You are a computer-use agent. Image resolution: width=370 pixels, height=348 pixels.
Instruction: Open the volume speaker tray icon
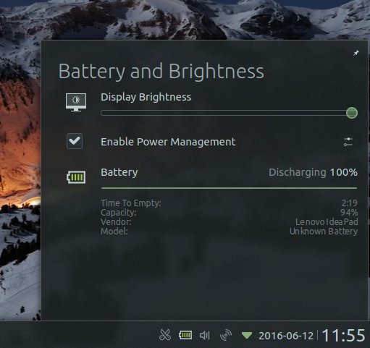tap(205, 335)
